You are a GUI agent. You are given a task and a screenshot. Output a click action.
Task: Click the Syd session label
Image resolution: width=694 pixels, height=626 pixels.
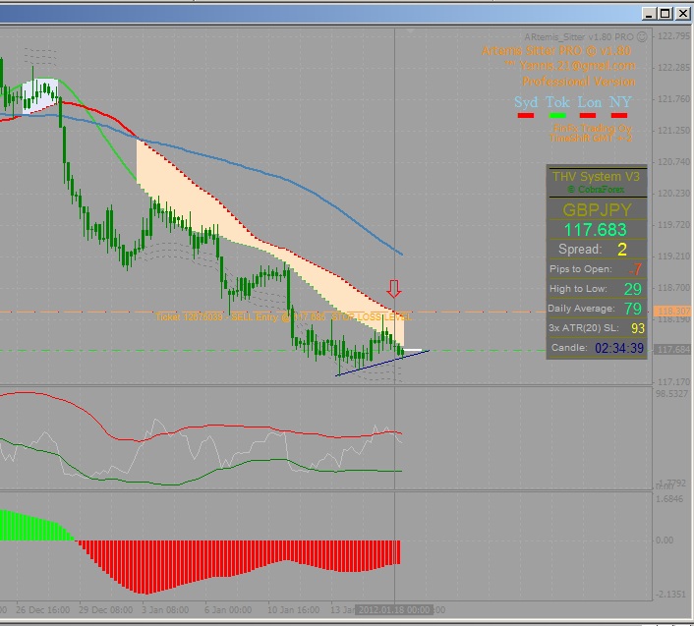[x=526, y=102]
